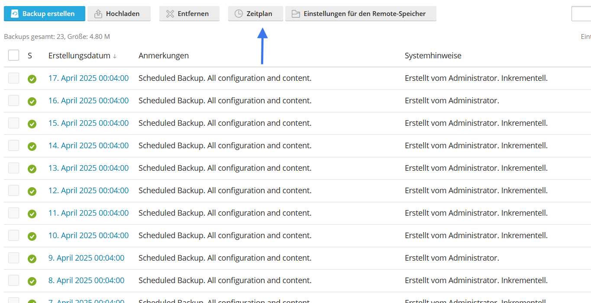The width and height of the screenshot is (591, 303).
Task: Click the Anmerkungen column header
Action: tap(163, 56)
